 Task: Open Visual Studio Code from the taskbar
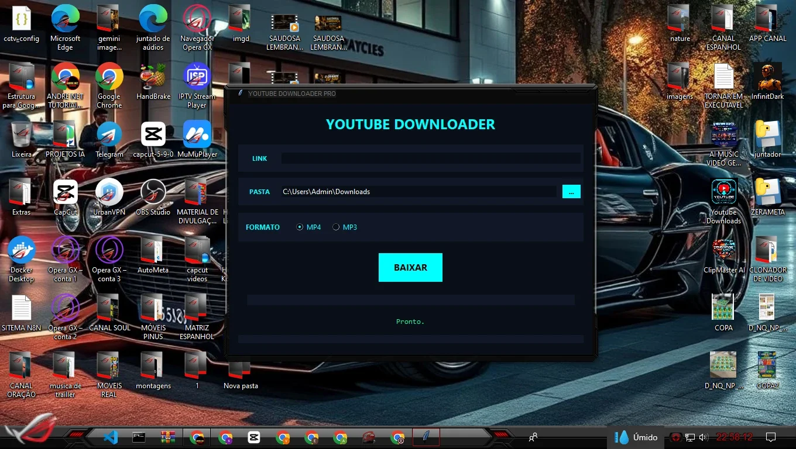pos(111,437)
